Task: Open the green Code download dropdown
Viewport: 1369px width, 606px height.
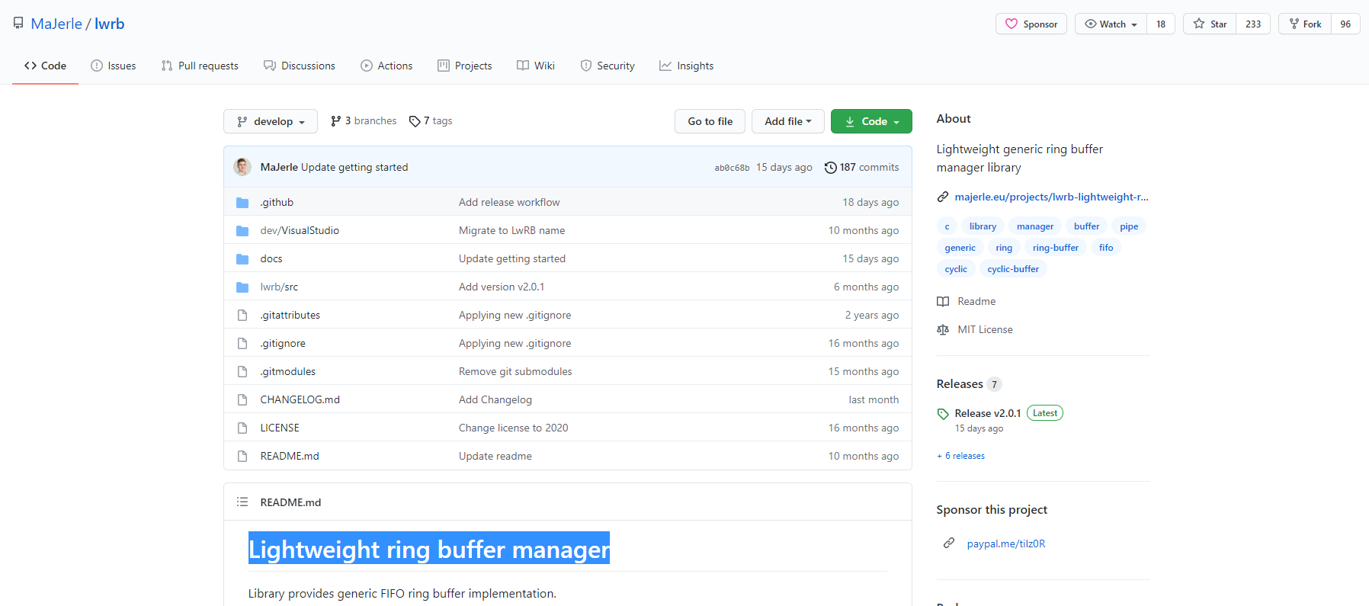Action: tap(871, 121)
